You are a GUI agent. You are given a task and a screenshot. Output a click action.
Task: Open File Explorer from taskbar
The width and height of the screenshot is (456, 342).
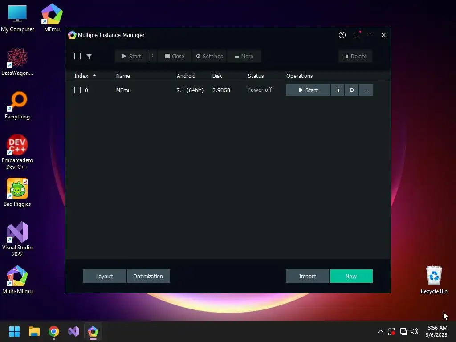[x=34, y=331]
